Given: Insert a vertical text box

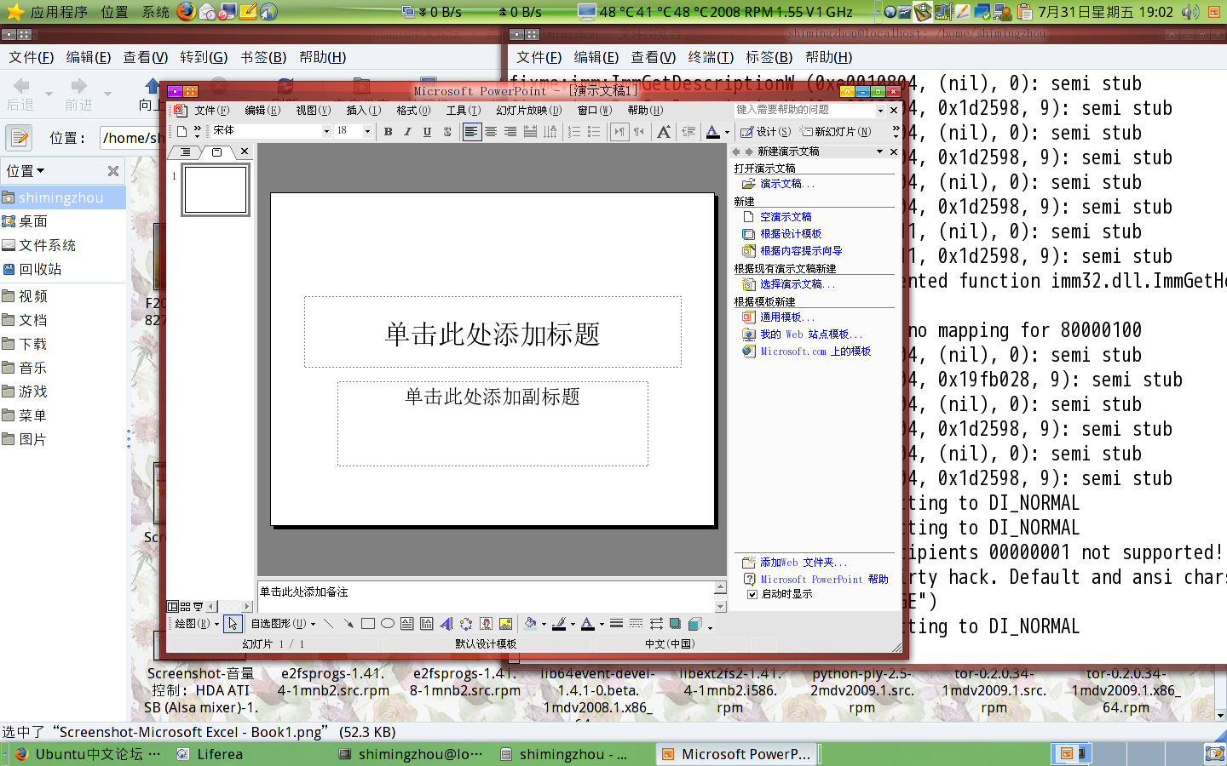Looking at the screenshot, I should [x=426, y=623].
